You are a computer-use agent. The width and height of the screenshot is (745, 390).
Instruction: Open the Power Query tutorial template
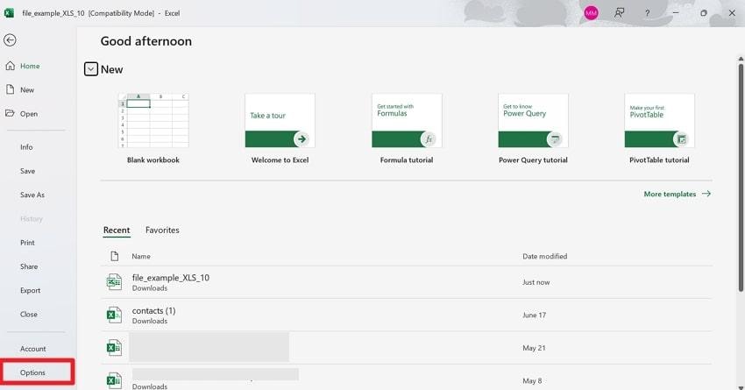click(x=533, y=129)
